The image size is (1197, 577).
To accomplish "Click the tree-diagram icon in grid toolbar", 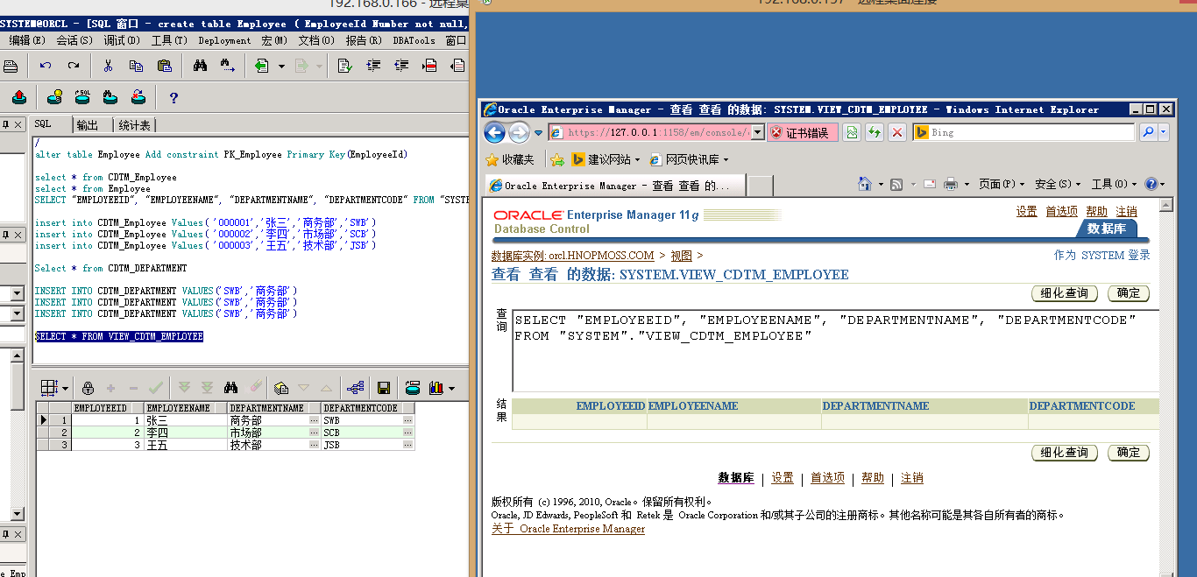I will [356, 388].
